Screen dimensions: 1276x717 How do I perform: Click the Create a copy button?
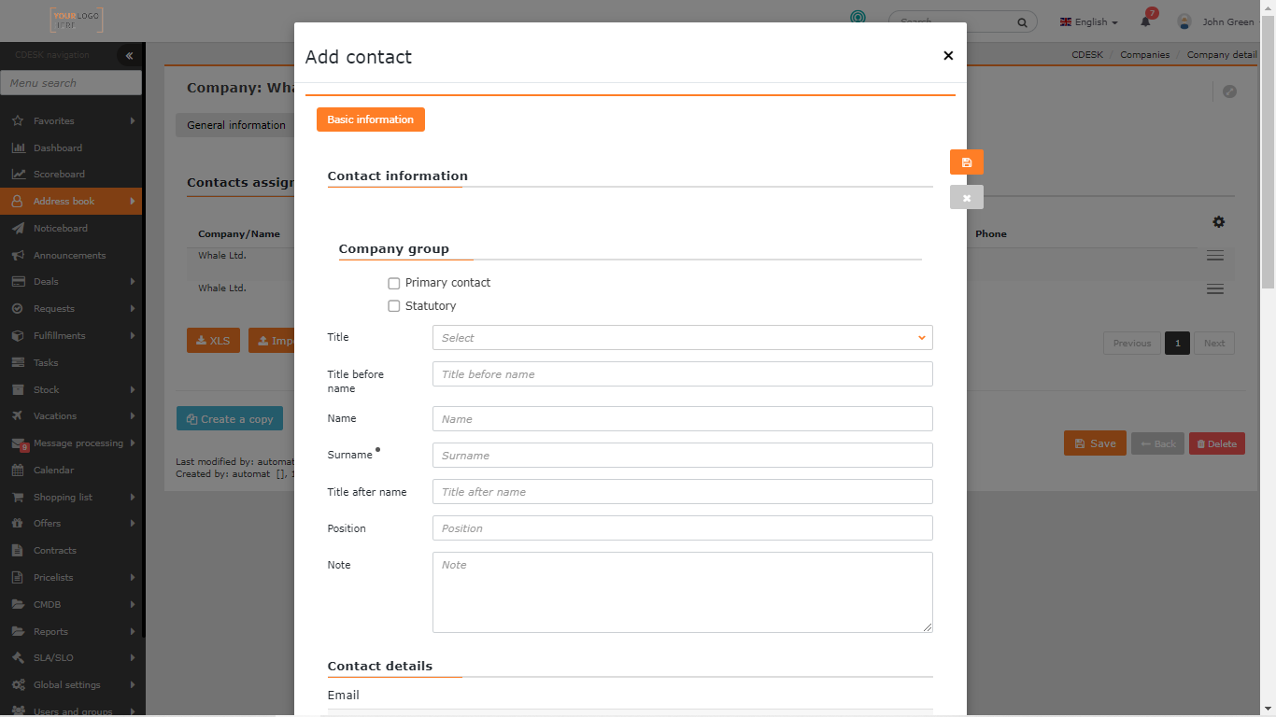pyautogui.click(x=230, y=419)
